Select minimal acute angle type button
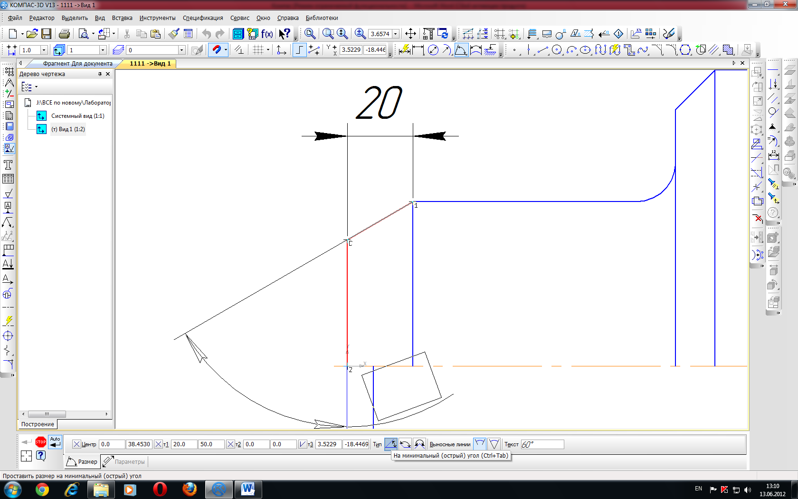 coord(391,444)
